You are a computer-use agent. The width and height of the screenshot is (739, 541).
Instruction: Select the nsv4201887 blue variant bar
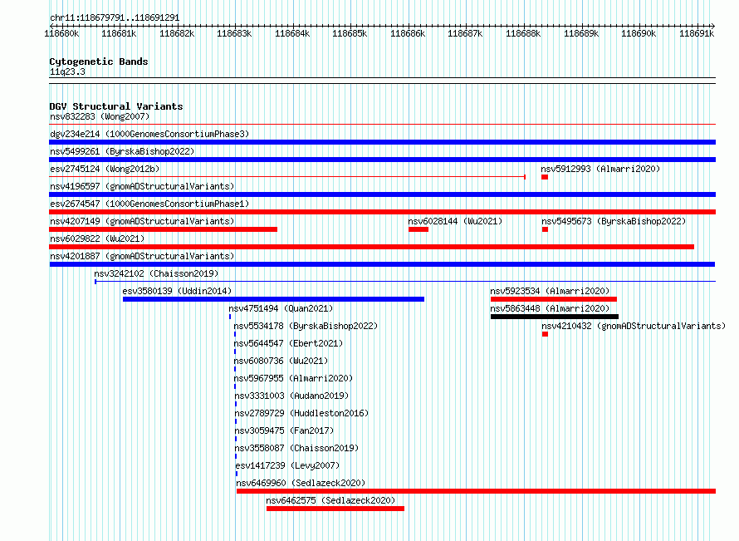pos(382,264)
